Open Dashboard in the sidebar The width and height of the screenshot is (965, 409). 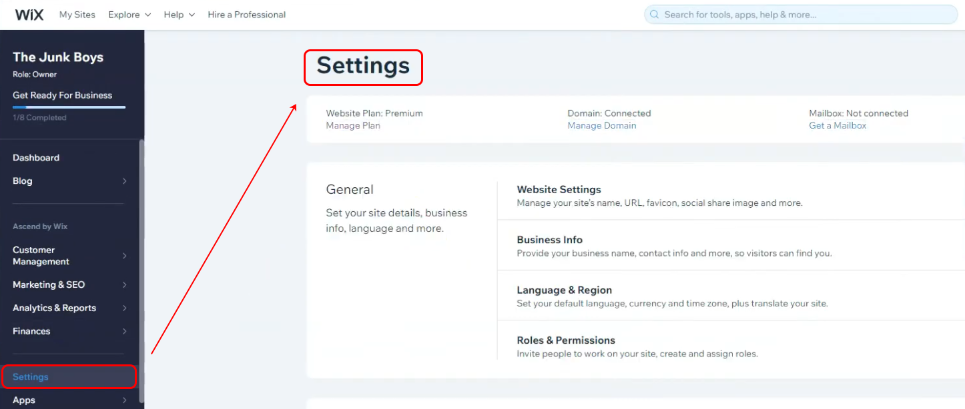coord(36,158)
